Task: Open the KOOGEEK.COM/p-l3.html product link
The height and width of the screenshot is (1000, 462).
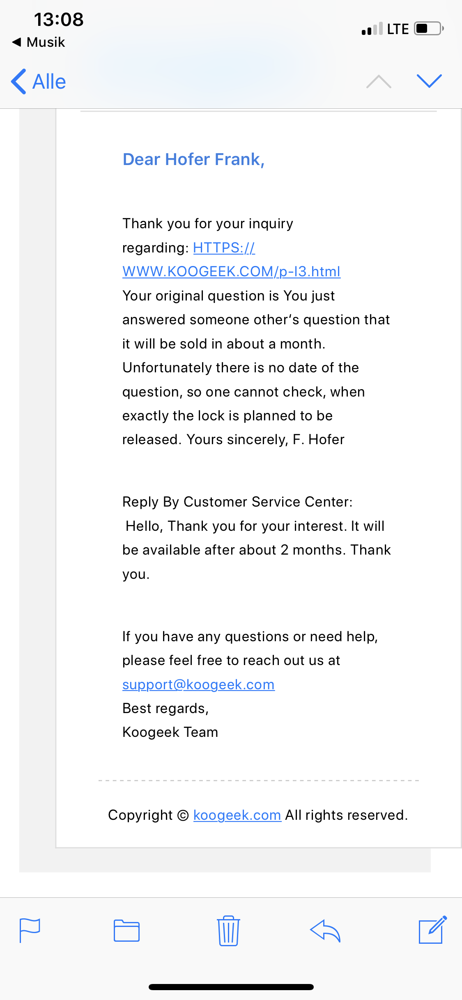Action: tap(231, 271)
